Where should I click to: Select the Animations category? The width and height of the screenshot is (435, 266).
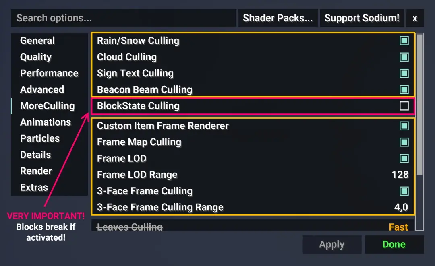pyautogui.click(x=46, y=122)
